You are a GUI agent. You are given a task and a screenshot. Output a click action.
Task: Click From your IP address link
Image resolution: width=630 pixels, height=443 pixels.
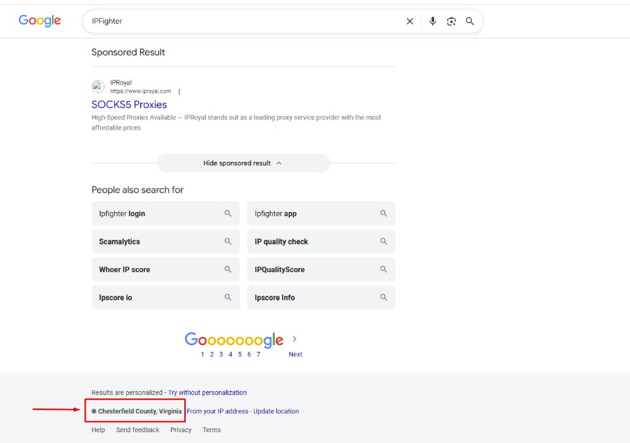[217, 411]
